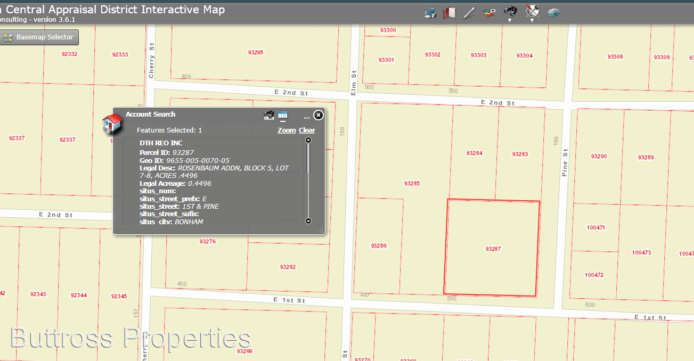Screen dimensions: 694x361
Task: Select parcel 93295 on the map
Action: (x=256, y=52)
